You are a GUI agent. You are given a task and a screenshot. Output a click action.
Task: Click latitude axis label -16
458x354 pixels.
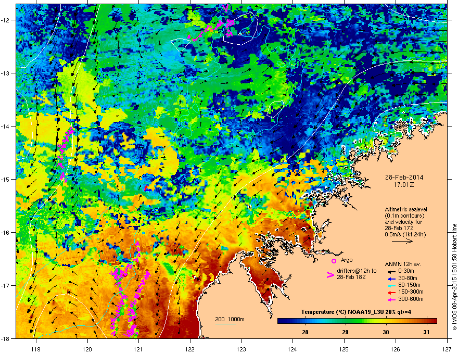click(x=6, y=233)
